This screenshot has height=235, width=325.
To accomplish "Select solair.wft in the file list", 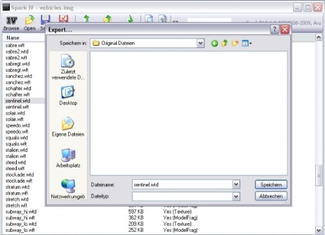I will click(x=14, y=119).
